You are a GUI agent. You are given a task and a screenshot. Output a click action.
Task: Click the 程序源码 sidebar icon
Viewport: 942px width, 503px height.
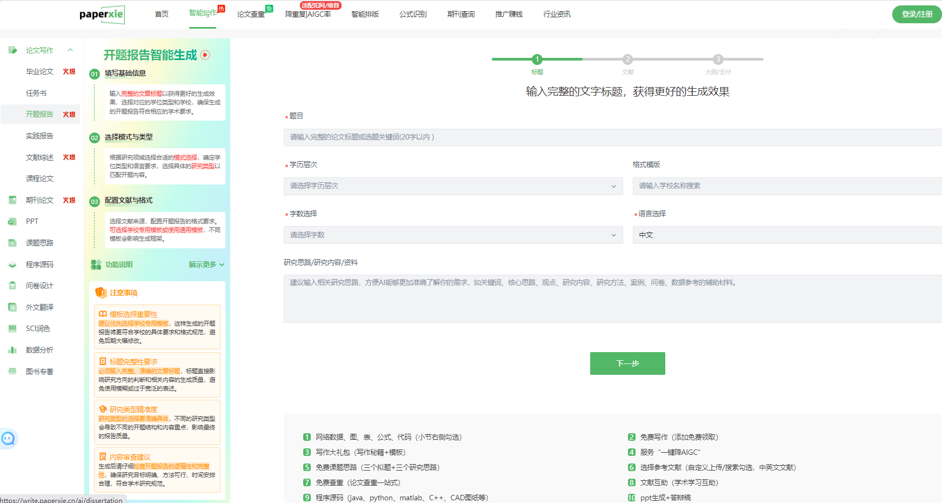coord(12,264)
